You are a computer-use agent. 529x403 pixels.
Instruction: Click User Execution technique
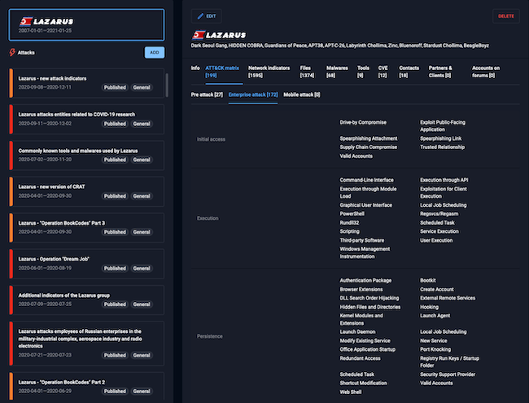coord(436,240)
